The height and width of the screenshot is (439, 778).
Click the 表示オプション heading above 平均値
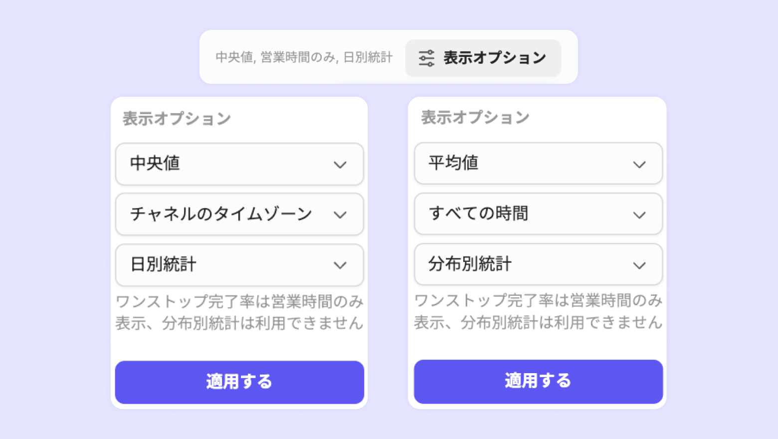(x=475, y=118)
